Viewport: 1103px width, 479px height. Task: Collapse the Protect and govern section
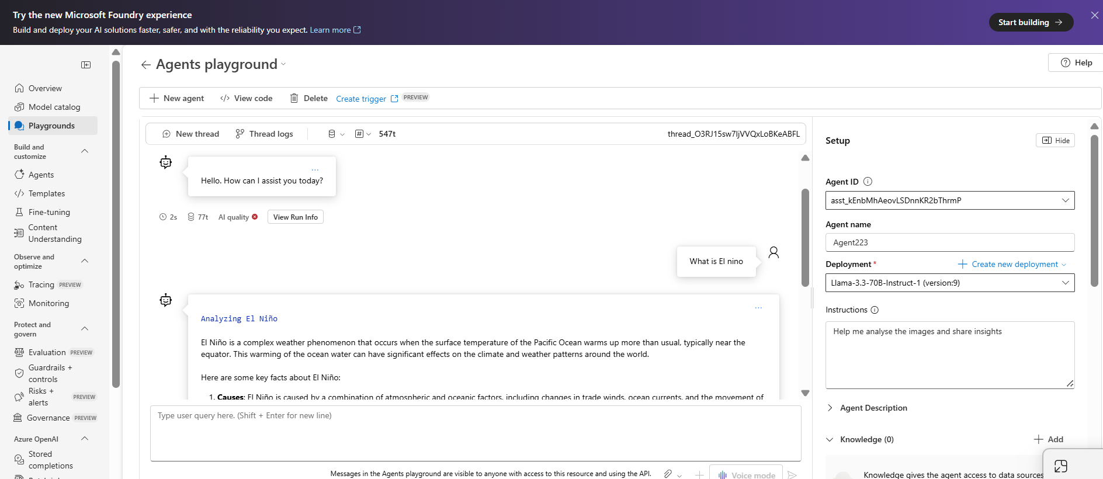tap(85, 329)
